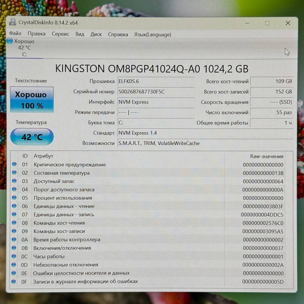Click the Хорошо 100 % health status button

pos(32,100)
